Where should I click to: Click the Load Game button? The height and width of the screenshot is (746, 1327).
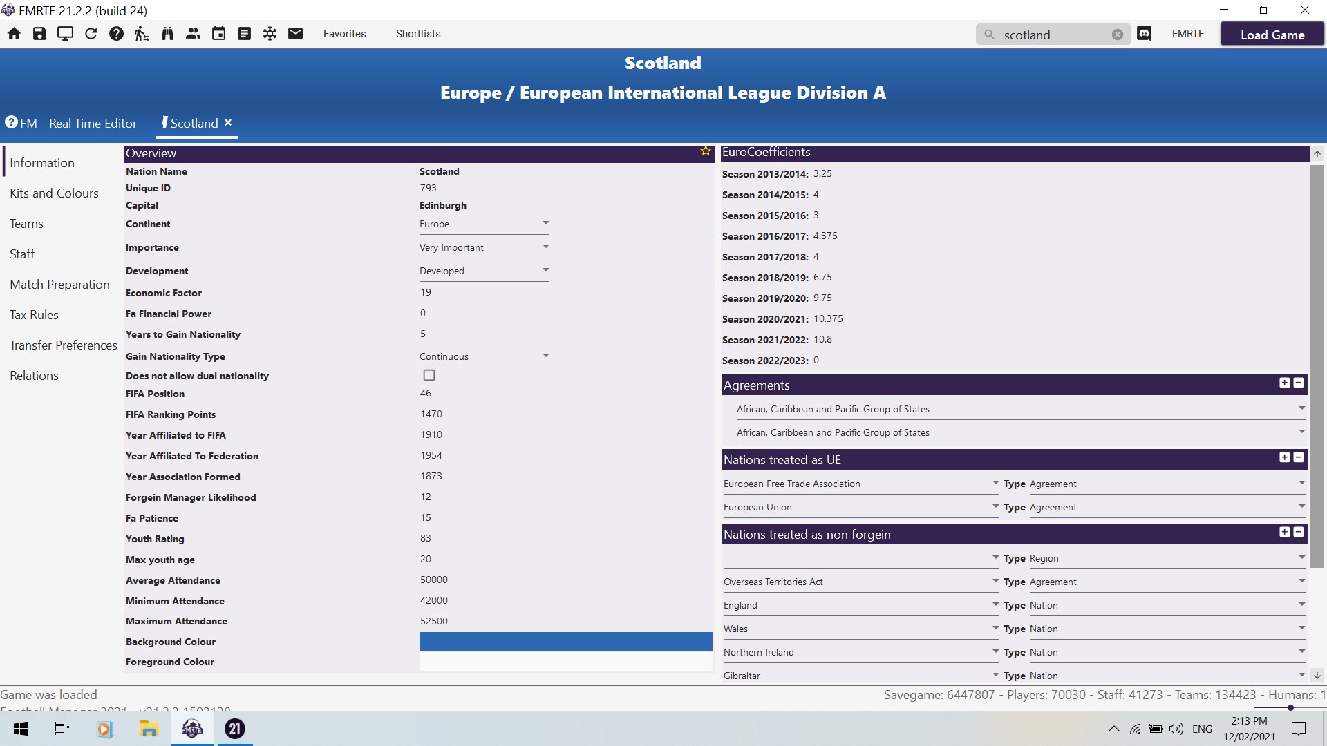1272,35
